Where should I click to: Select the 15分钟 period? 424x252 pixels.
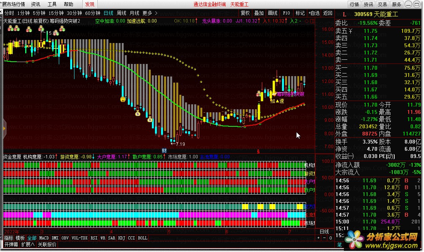tap(56, 13)
